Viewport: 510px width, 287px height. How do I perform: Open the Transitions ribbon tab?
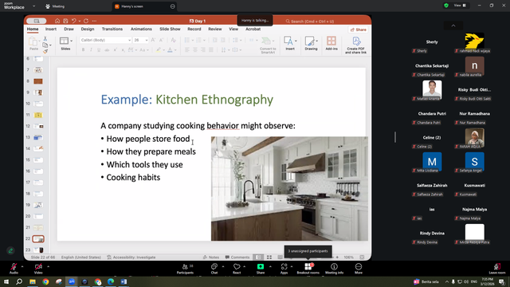112,29
